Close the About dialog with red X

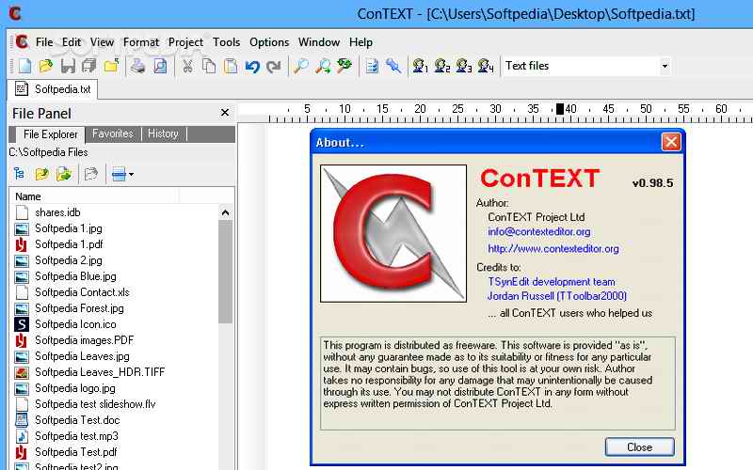tap(671, 142)
